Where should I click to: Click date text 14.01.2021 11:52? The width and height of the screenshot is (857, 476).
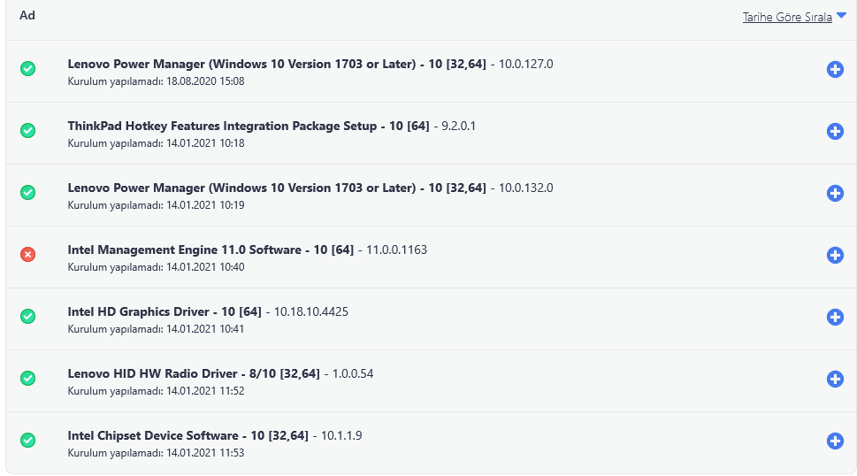pyautogui.click(x=205, y=391)
